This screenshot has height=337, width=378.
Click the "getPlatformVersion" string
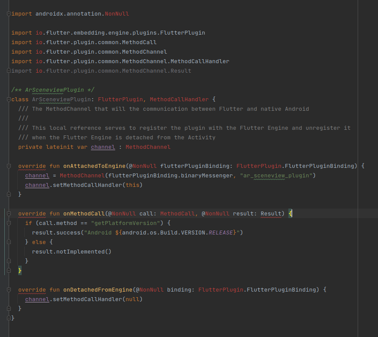pos(126,223)
